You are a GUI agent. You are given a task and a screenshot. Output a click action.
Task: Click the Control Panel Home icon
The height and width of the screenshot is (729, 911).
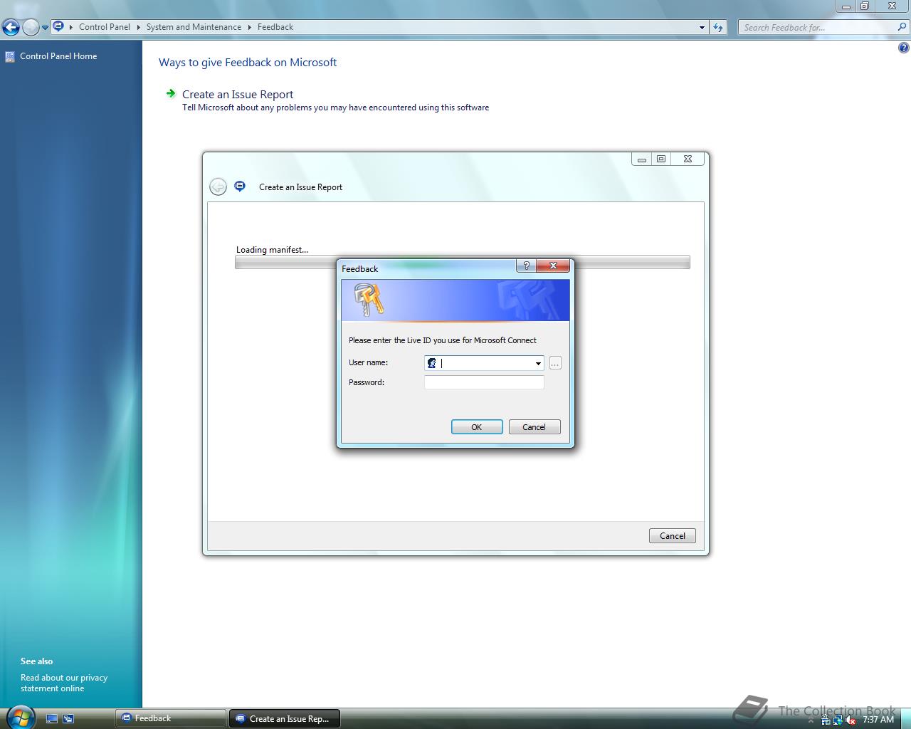[x=10, y=57]
